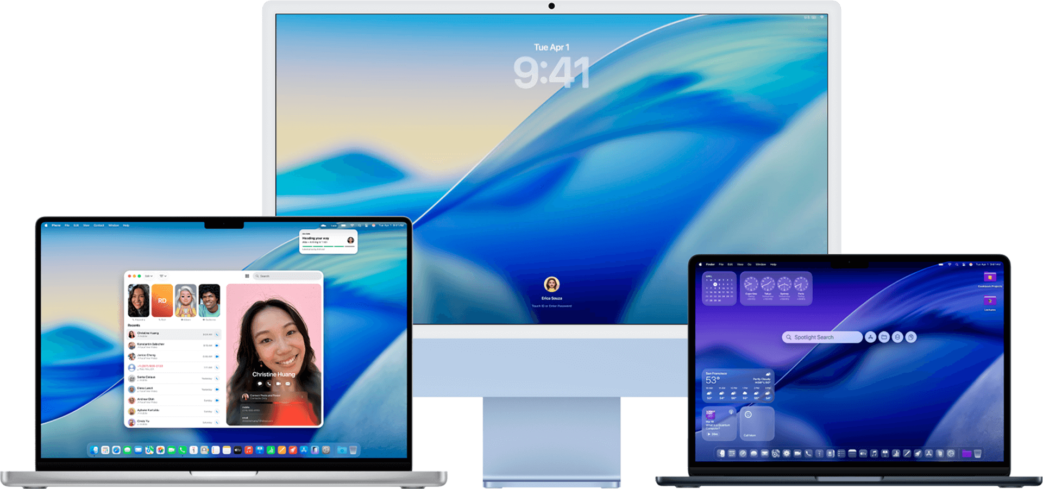This screenshot has height=489, width=1043.
Task: Email Christine Huang using the mail icon
Action: point(288,384)
